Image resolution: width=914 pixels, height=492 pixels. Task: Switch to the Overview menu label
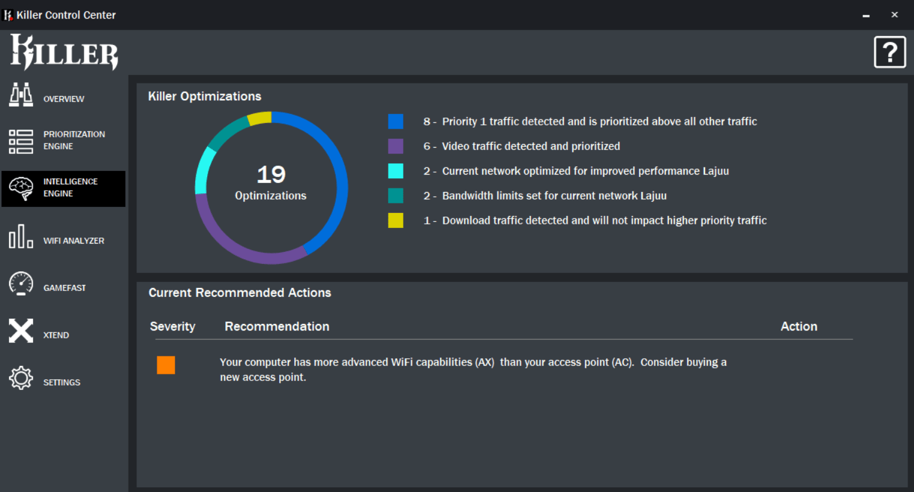pos(64,99)
